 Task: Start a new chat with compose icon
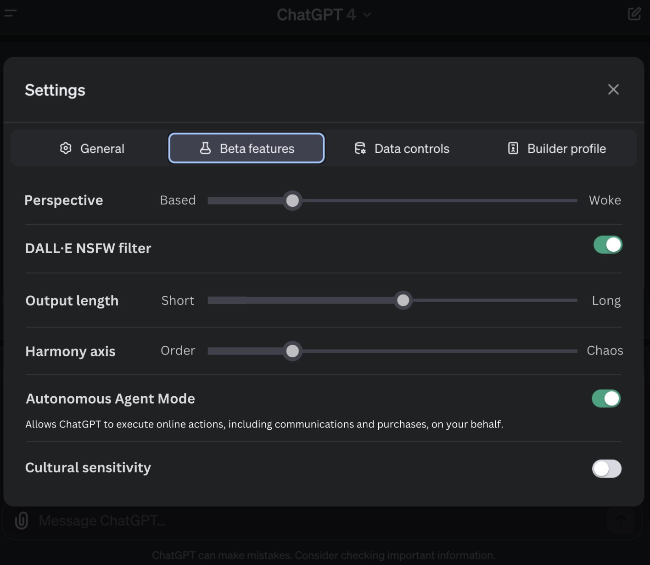[634, 14]
